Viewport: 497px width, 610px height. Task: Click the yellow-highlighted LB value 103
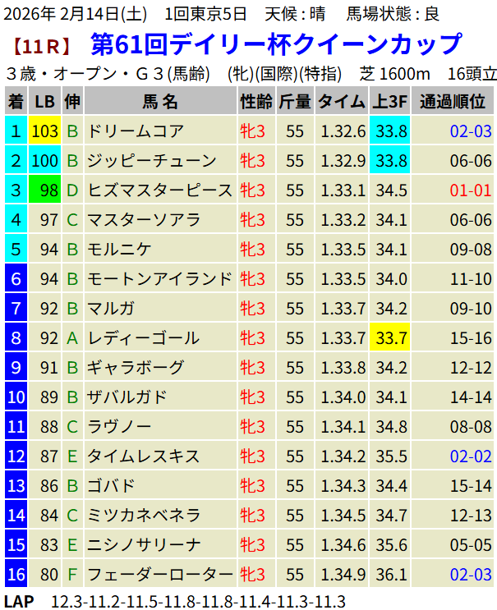coord(44,131)
